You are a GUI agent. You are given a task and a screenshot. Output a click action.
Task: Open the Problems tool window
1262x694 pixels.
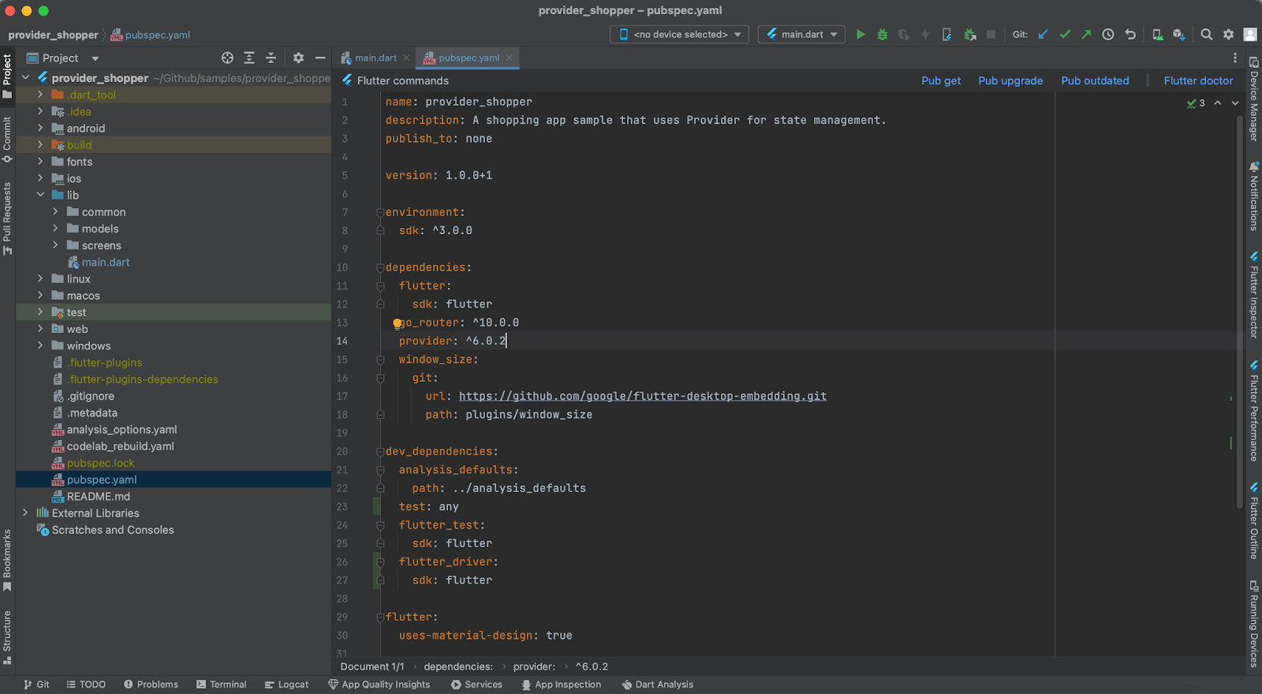pyautogui.click(x=151, y=685)
